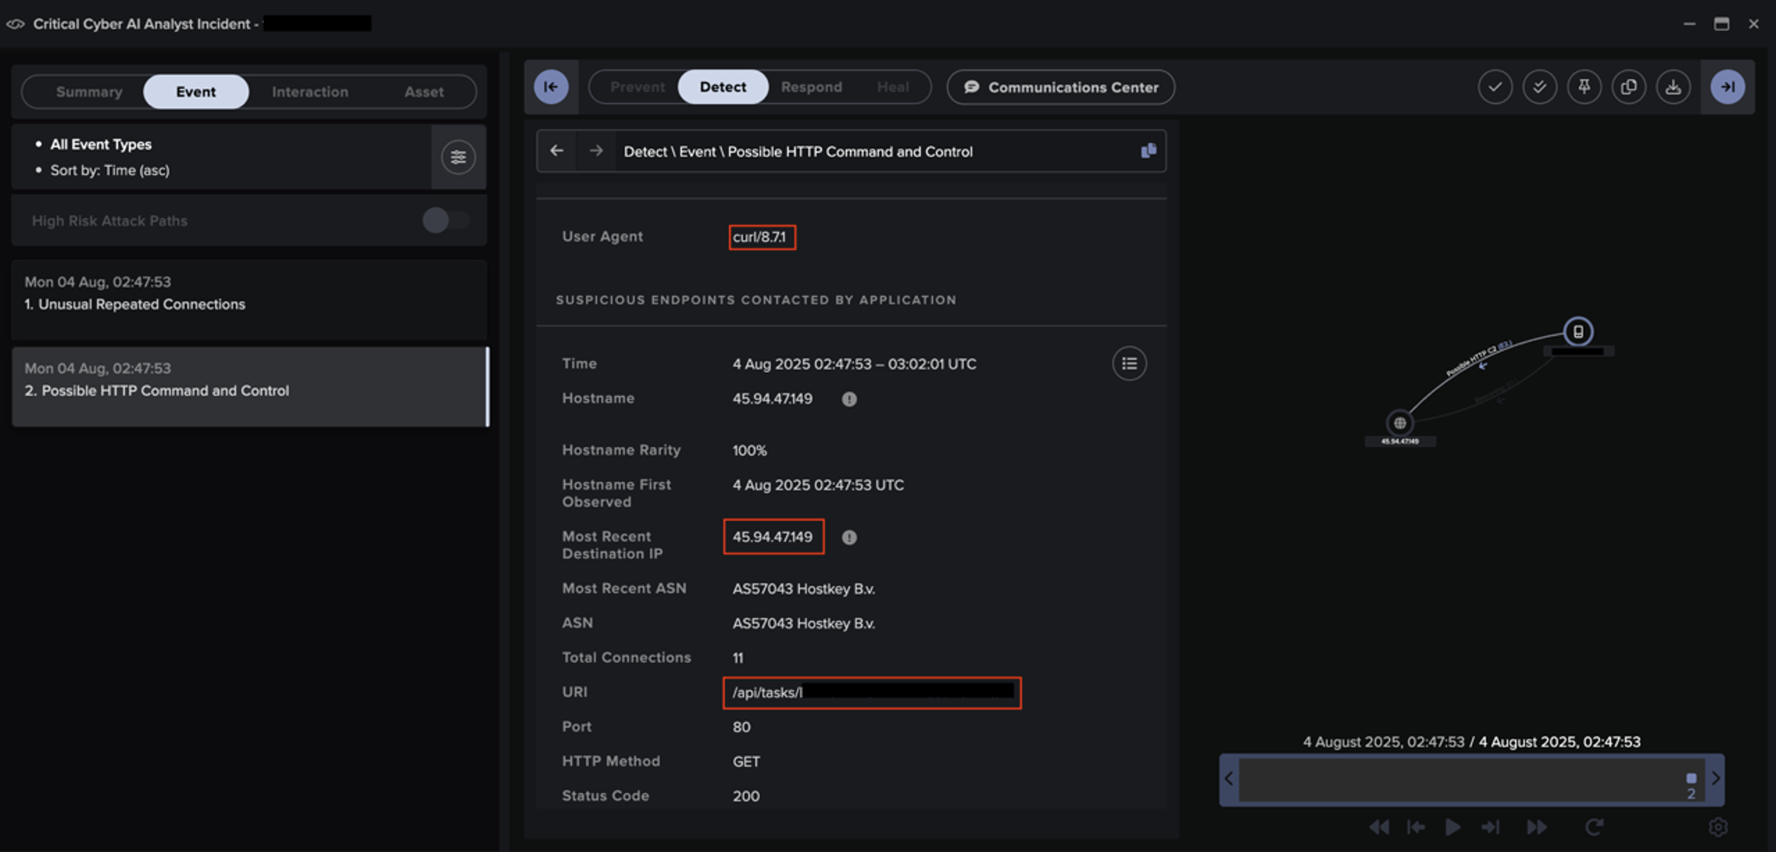This screenshot has width=1776, height=852.
Task: Select the Unusual Repeated Connections event
Action: click(249, 298)
